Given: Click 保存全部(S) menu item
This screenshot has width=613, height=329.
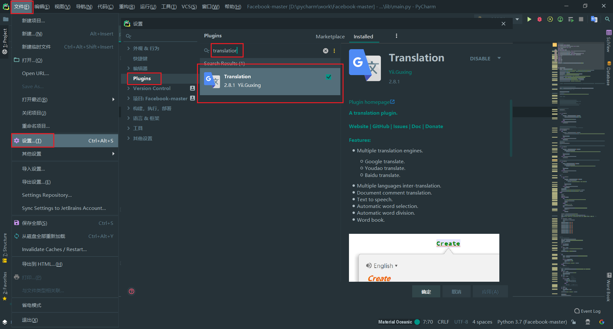Looking at the screenshot, I should (x=65, y=223).
